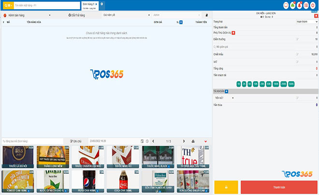Add a new order tab
The height and width of the screenshot is (195, 319).
point(101,4)
